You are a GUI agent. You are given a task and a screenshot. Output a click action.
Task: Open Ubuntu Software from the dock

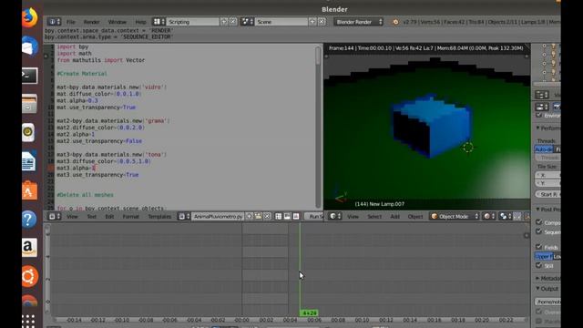coord(30,190)
